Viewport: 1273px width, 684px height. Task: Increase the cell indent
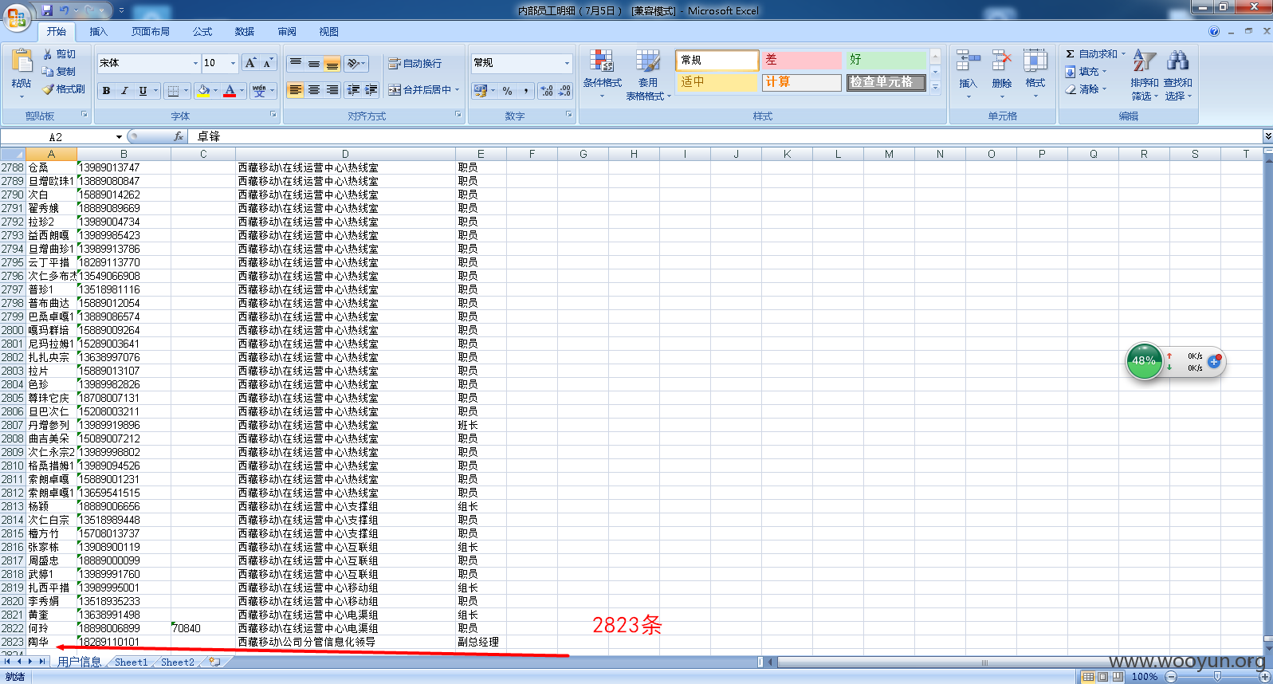(371, 90)
